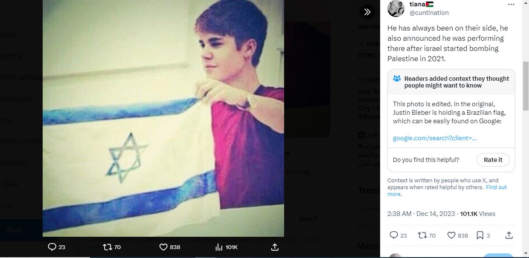Open the Find out more link

point(447,190)
